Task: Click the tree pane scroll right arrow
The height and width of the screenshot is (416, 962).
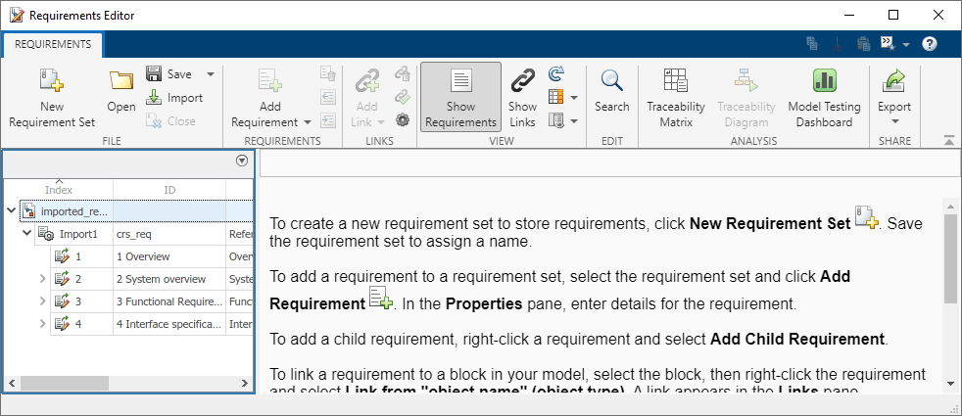Action: click(245, 384)
